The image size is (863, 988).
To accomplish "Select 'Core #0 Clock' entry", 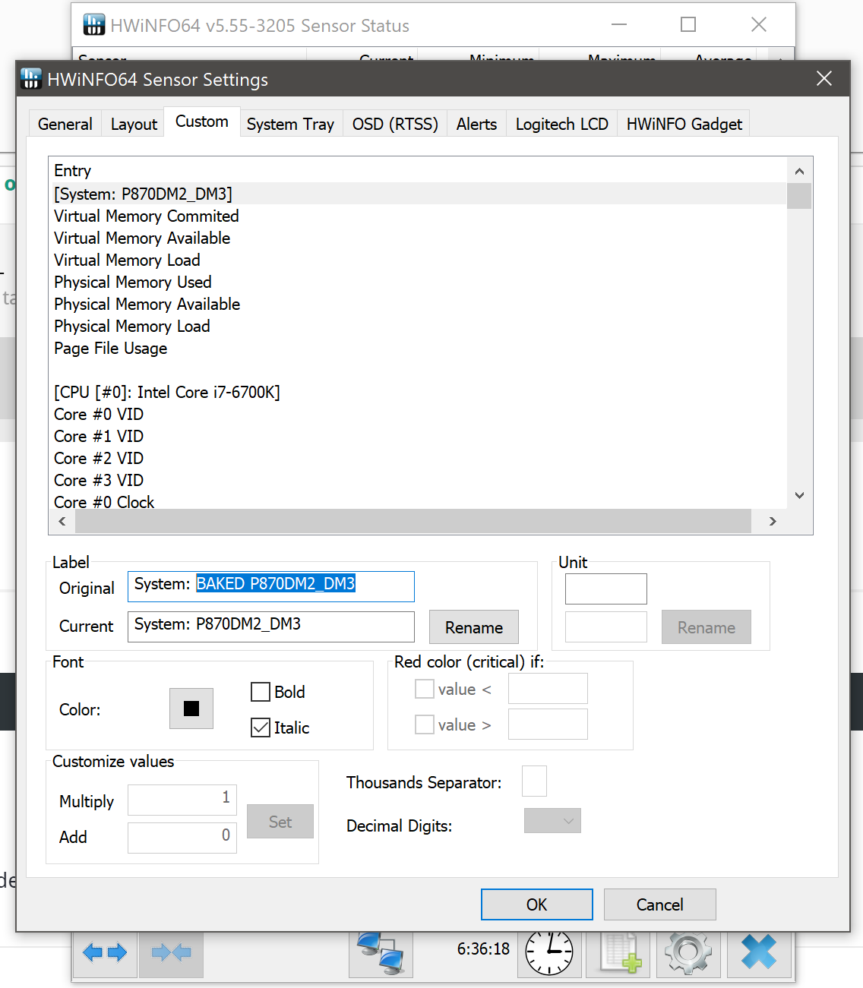I will pyautogui.click(x=418, y=501).
